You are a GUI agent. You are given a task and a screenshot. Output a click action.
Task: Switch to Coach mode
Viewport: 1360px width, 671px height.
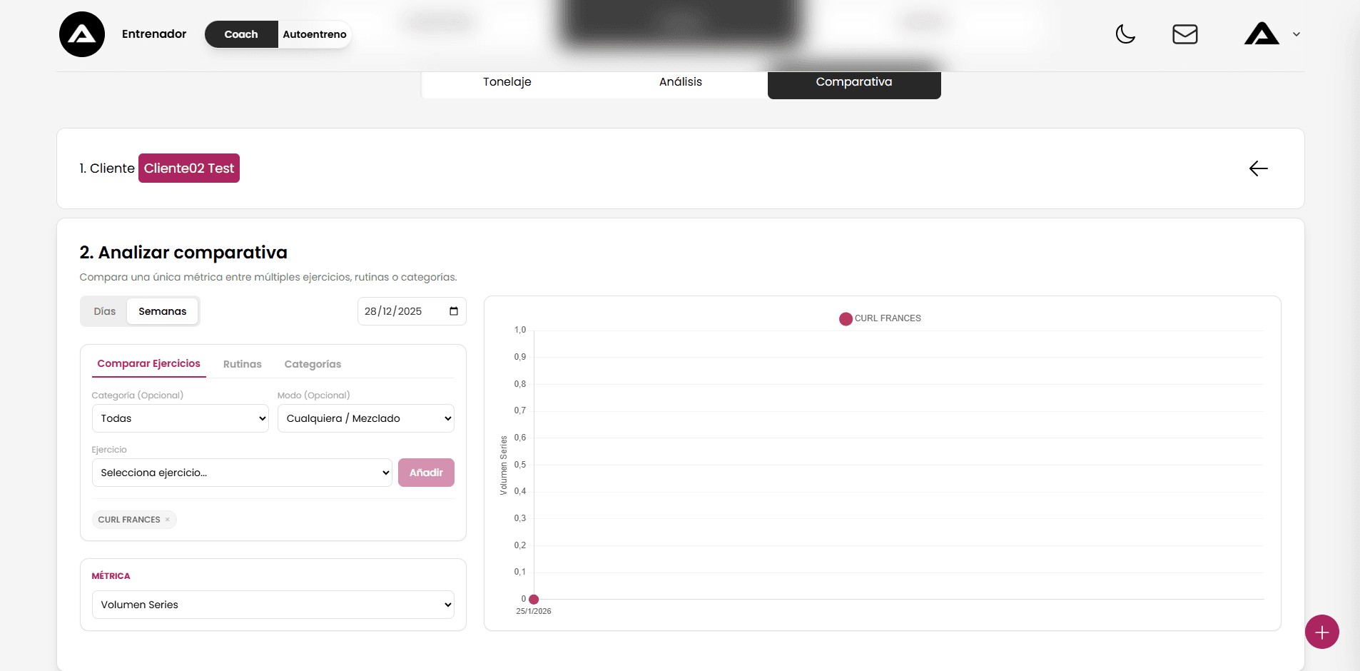point(241,34)
